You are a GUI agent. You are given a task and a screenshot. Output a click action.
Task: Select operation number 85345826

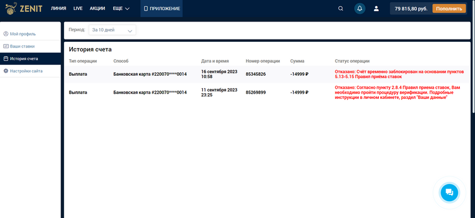(x=256, y=74)
